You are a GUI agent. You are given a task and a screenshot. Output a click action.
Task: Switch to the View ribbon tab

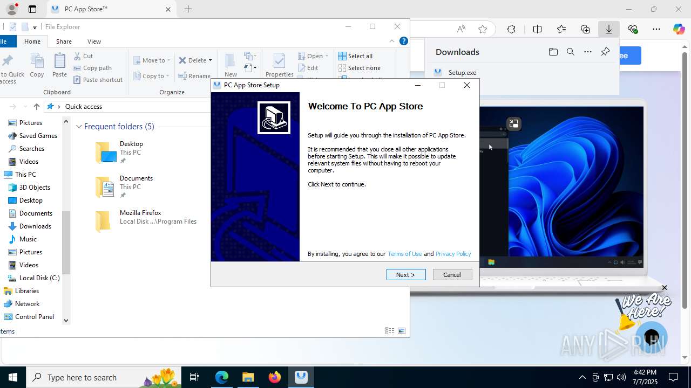(x=94, y=41)
